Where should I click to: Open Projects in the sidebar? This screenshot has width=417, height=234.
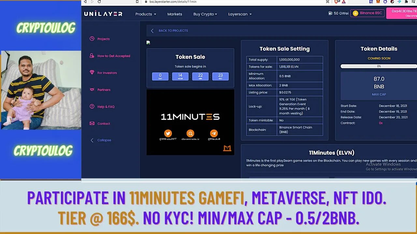(104, 39)
